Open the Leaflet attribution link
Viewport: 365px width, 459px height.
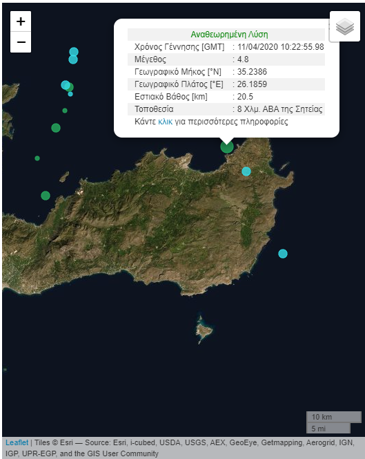tap(17, 442)
